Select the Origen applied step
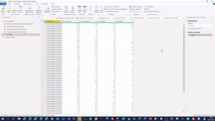 point(200,35)
